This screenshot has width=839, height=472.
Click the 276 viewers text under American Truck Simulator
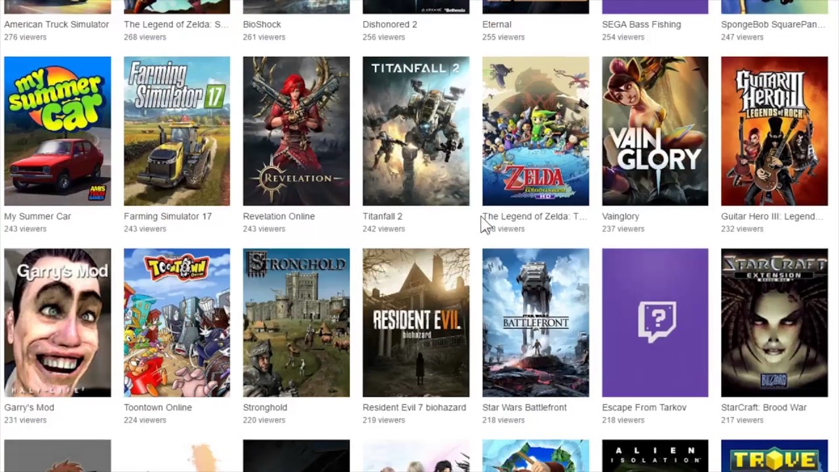26,37
